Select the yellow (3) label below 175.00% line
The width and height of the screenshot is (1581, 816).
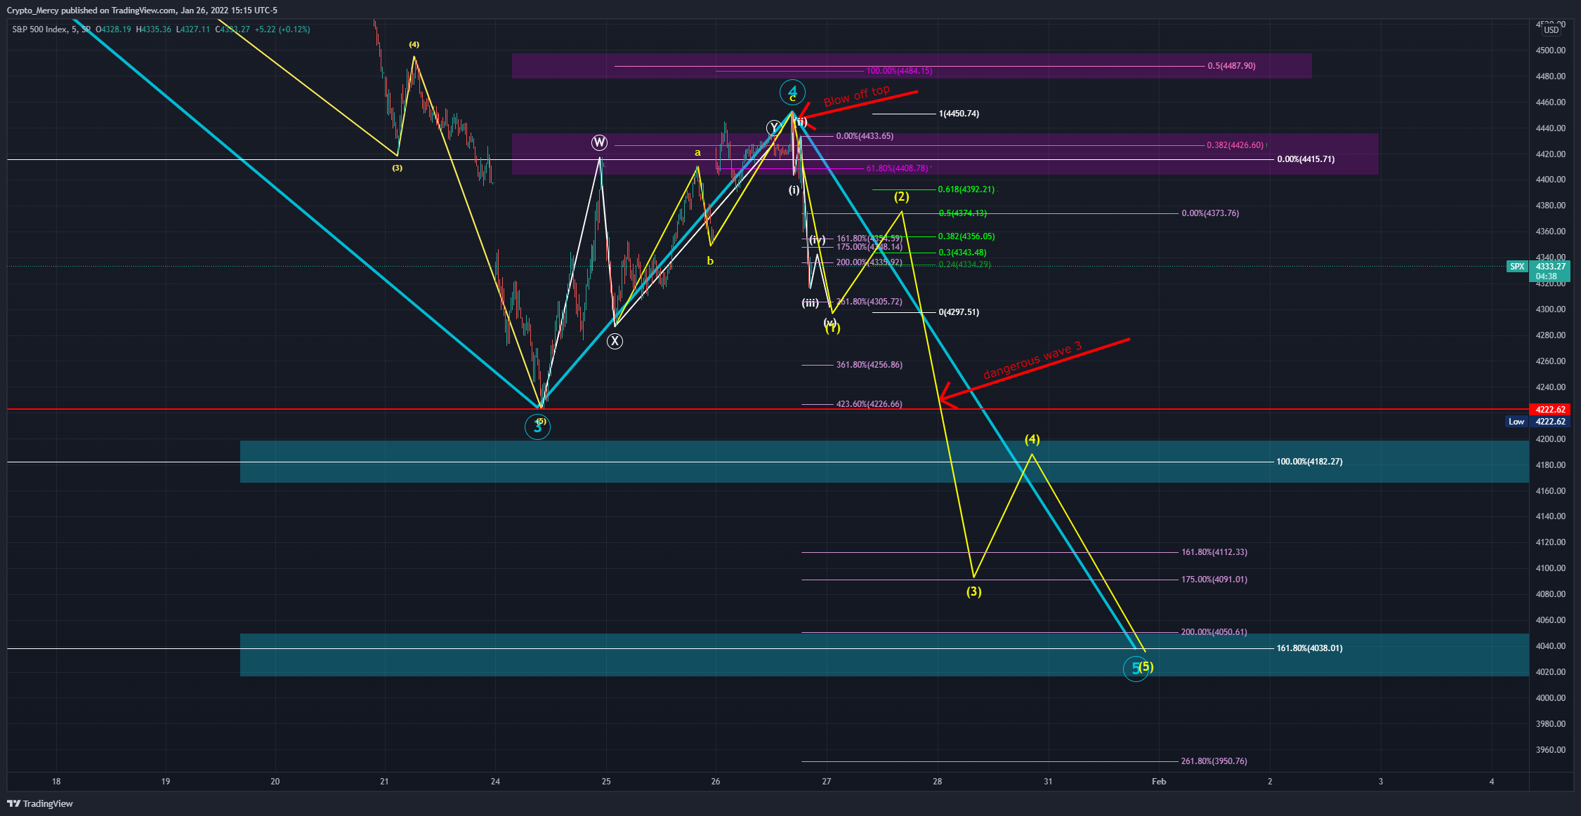[973, 591]
